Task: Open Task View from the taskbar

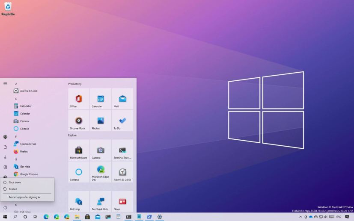Action: (x=35, y=217)
